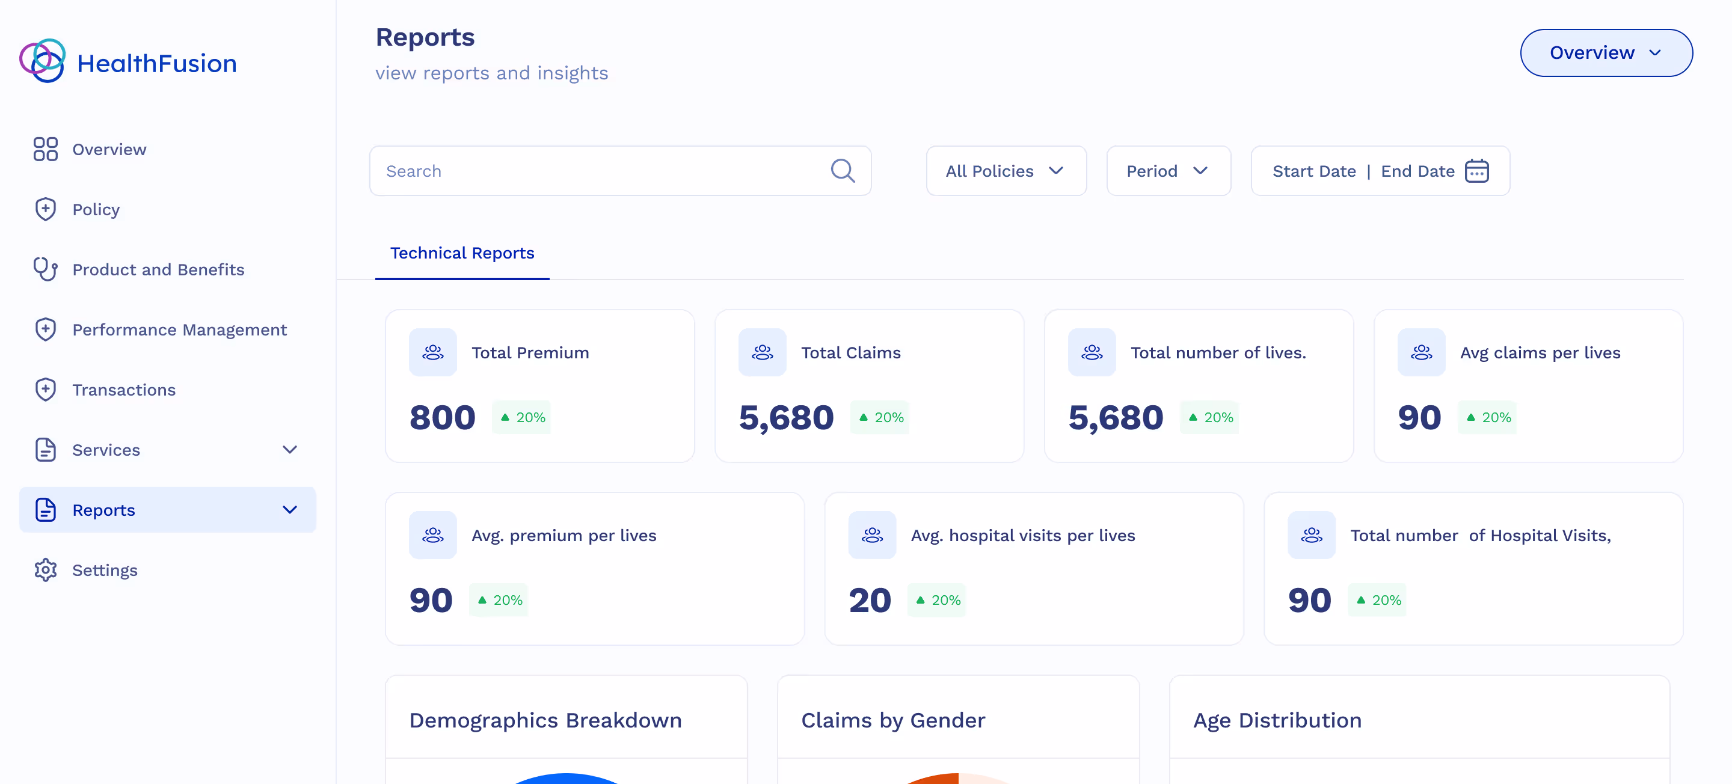The height and width of the screenshot is (784, 1732).
Task: Click the Total Premium people icon
Action: (432, 352)
